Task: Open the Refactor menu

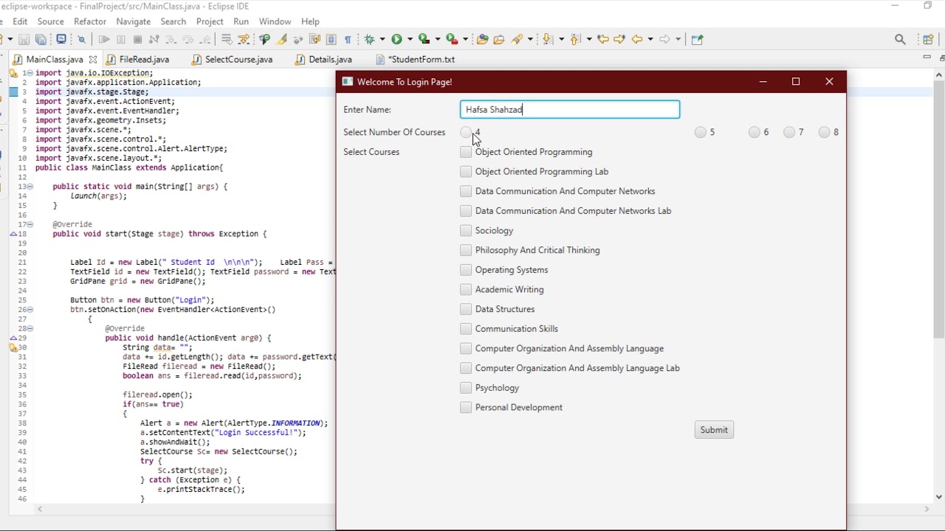Action: coord(90,21)
